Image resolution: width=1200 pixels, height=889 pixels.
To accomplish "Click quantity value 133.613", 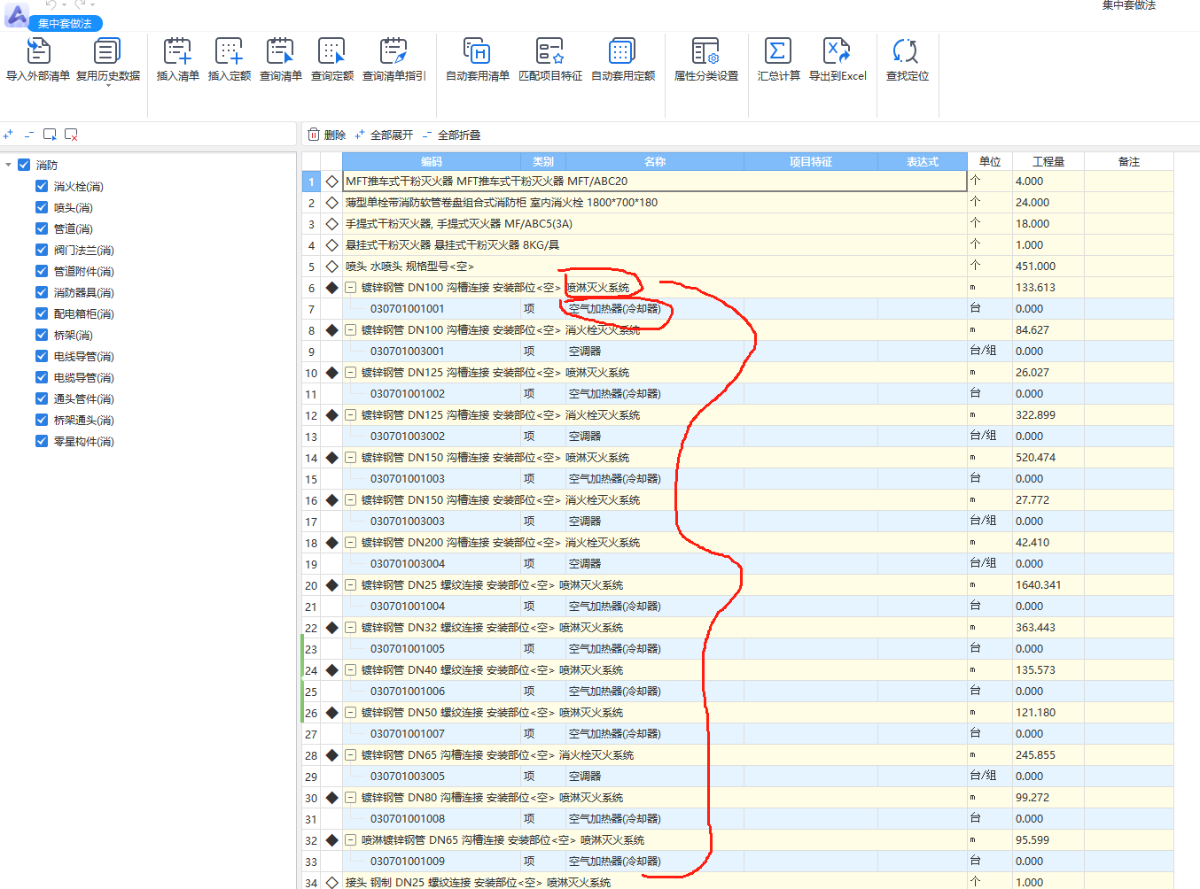I will [1035, 288].
